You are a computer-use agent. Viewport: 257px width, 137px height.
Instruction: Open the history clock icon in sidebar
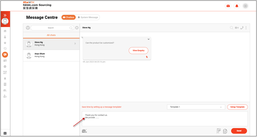coord(5,48)
